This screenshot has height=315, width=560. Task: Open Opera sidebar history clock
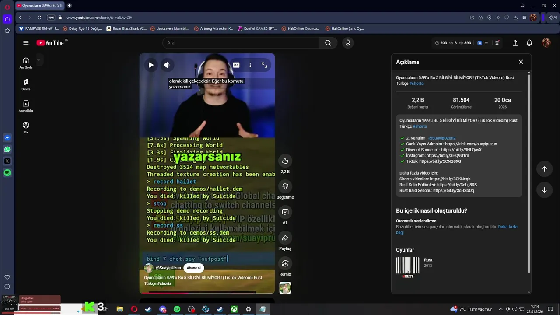(x=7, y=287)
